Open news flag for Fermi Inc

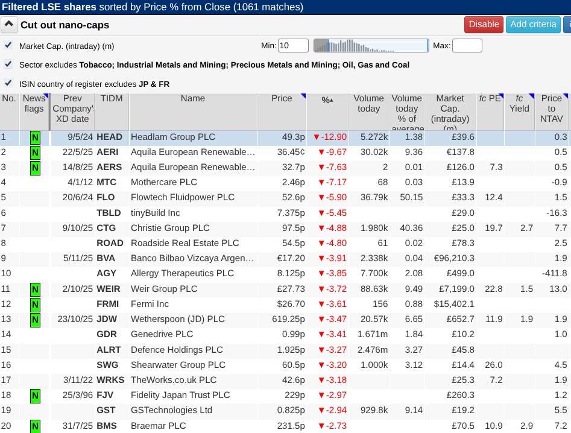pos(35,304)
